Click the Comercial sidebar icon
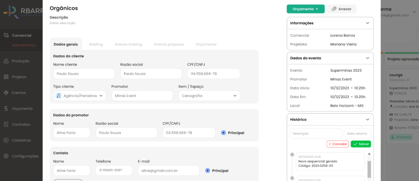Screen dimensions: 419x181 point(6,36)
